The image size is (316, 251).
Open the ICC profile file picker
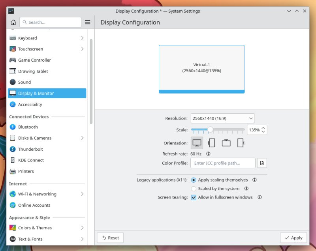(262, 163)
